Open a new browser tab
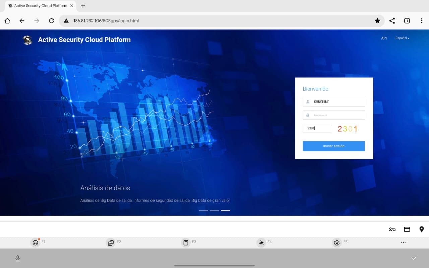Viewport: 429px width, 268px height. click(83, 6)
